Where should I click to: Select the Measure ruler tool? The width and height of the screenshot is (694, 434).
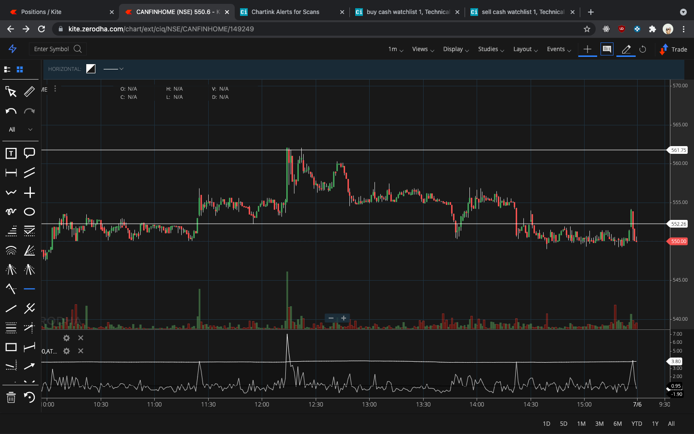coord(29,92)
